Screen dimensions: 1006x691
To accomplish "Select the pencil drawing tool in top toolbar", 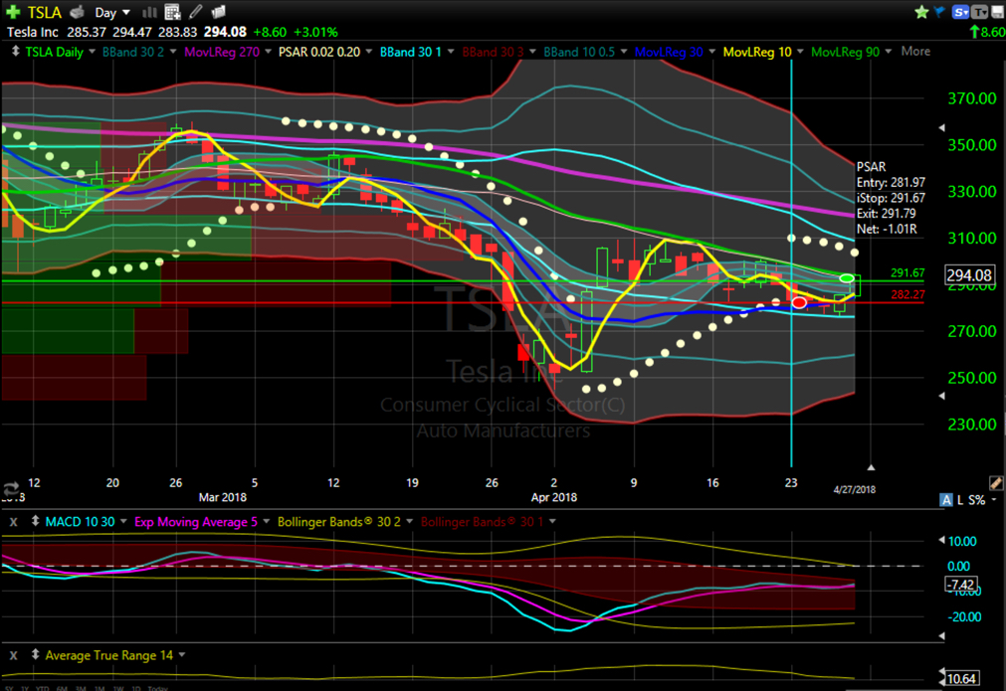I will click(196, 12).
